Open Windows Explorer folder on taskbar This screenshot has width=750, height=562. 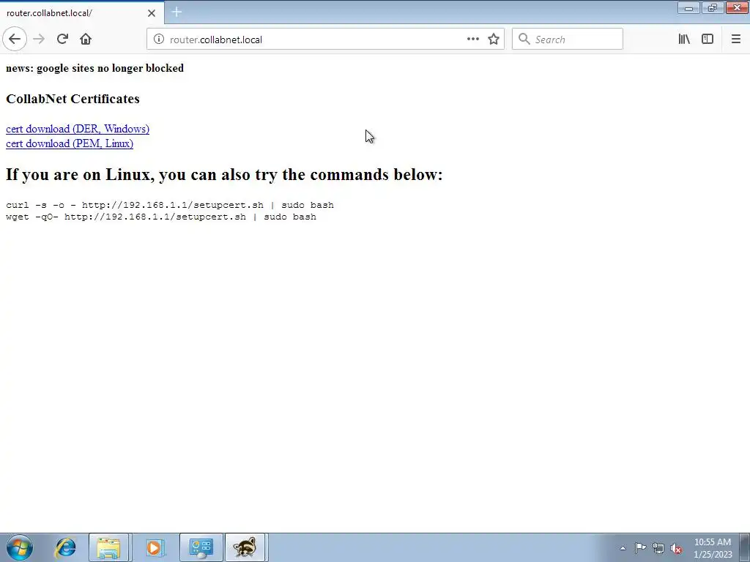tap(108, 547)
